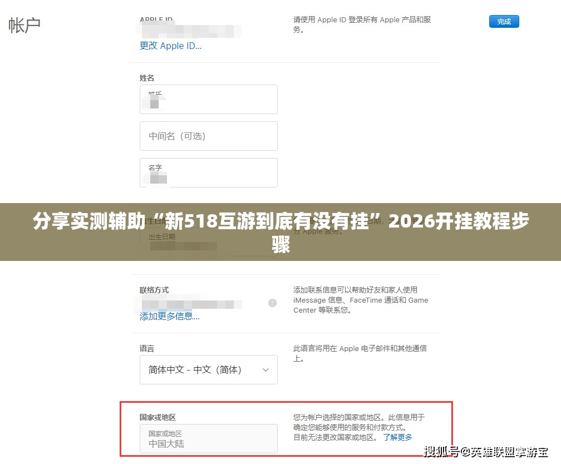Screen dimensions: 561x464
Task: Click the 请使用 Apple ID 登录 description text
Action: [x=362, y=24]
